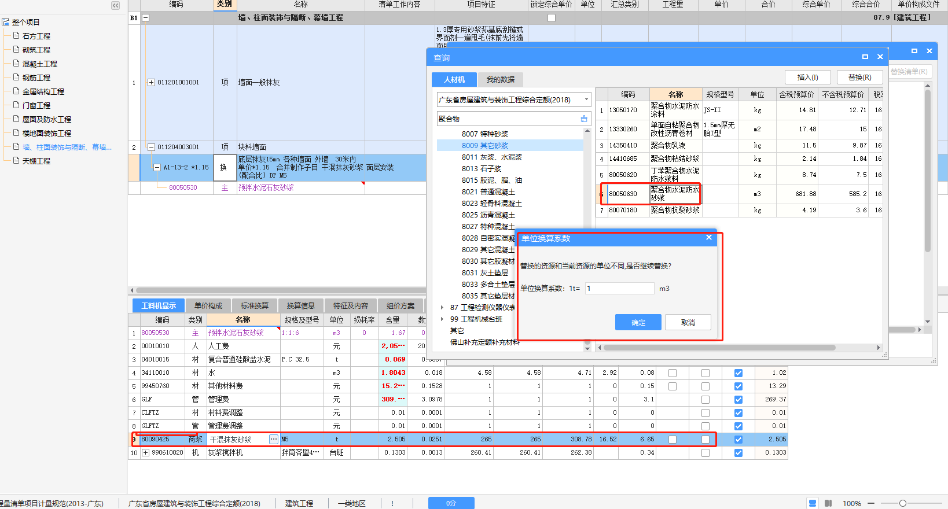Click the 单位换算系数 value input field
Screen dimensions: 948x509
[619, 288]
